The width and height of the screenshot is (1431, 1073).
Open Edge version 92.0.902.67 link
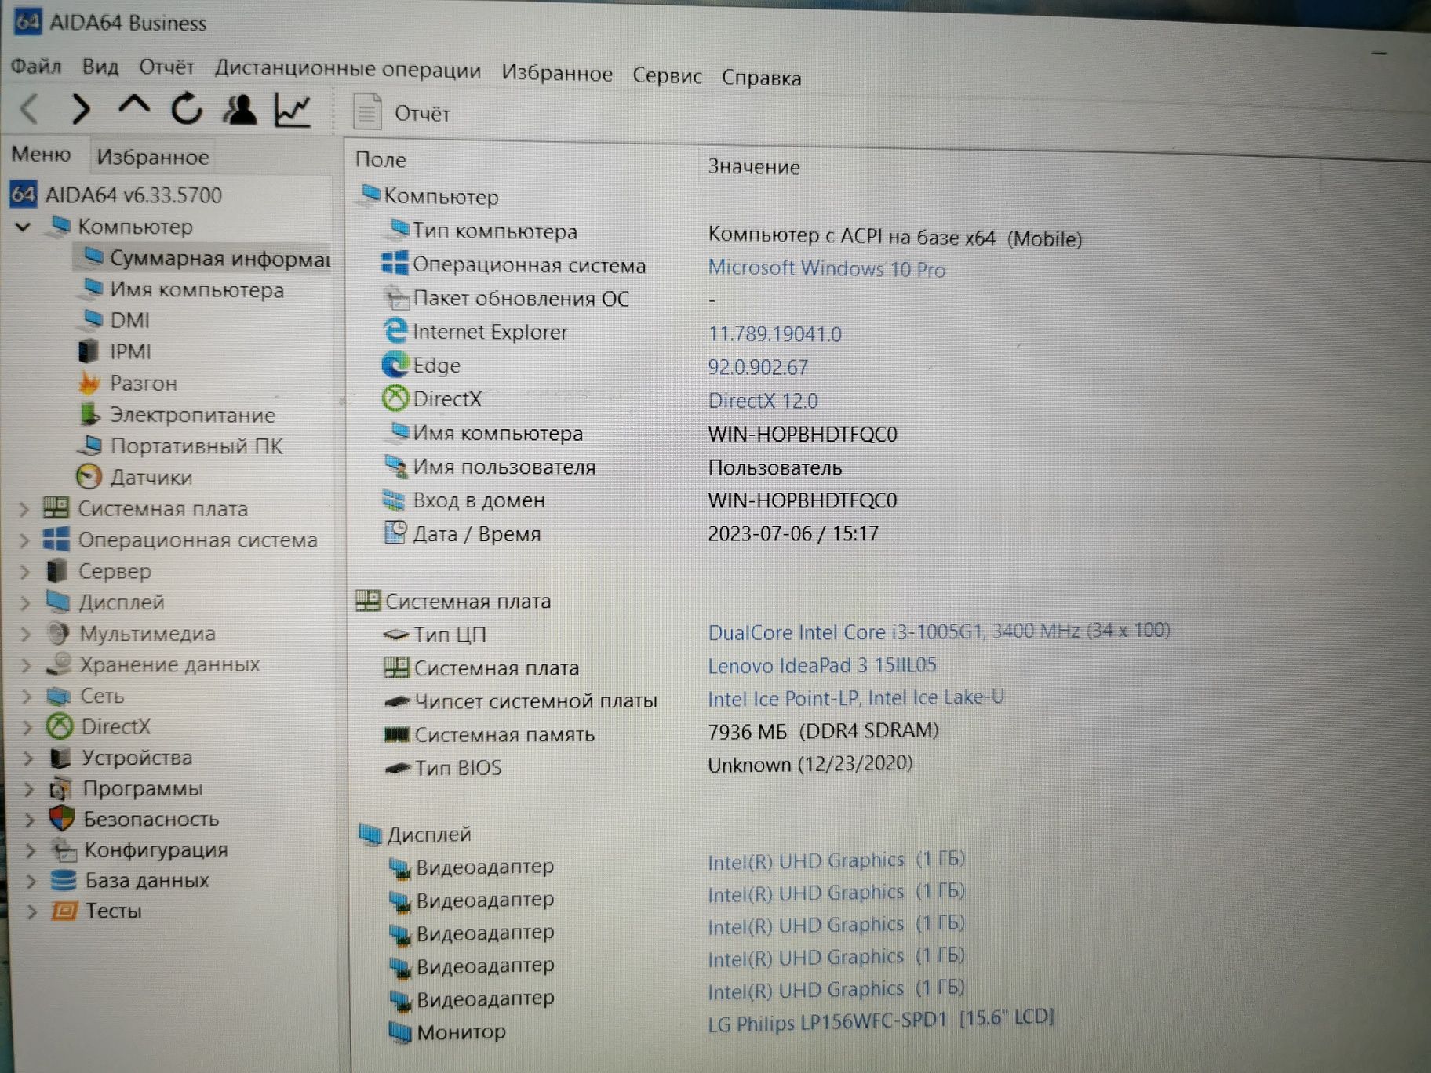point(757,367)
